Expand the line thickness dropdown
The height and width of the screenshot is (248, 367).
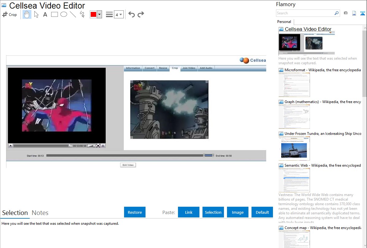(119, 14)
